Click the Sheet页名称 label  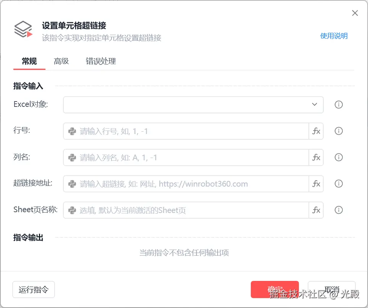pyautogui.click(x=36, y=210)
